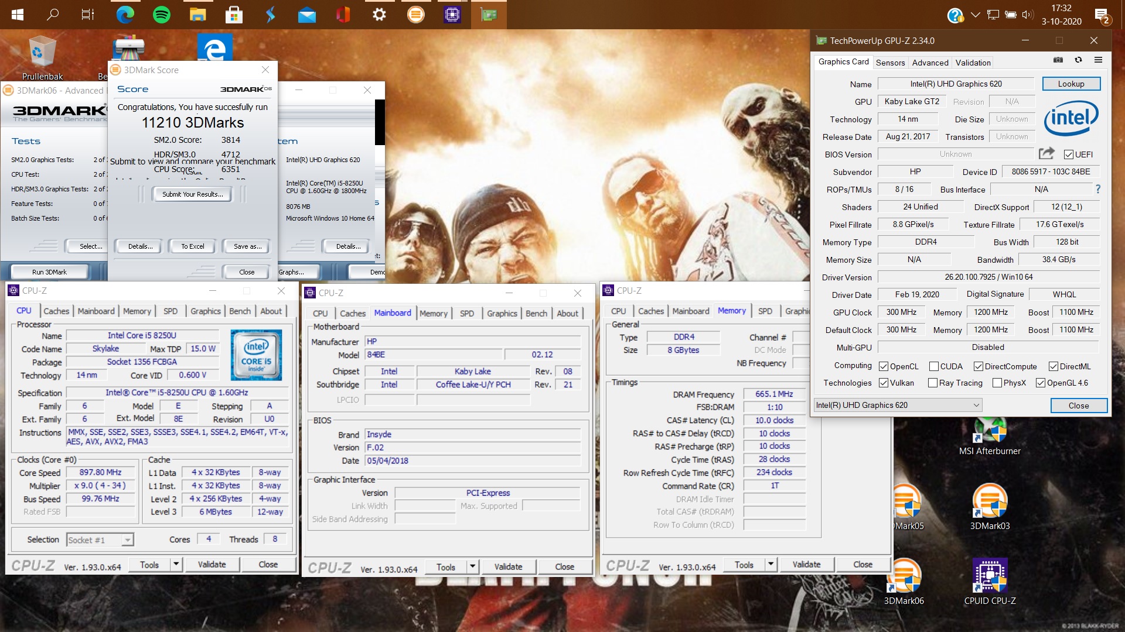Click Submit Your Results button
The height and width of the screenshot is (632, 1125).
pyautogui.click(x=192, y=194)
